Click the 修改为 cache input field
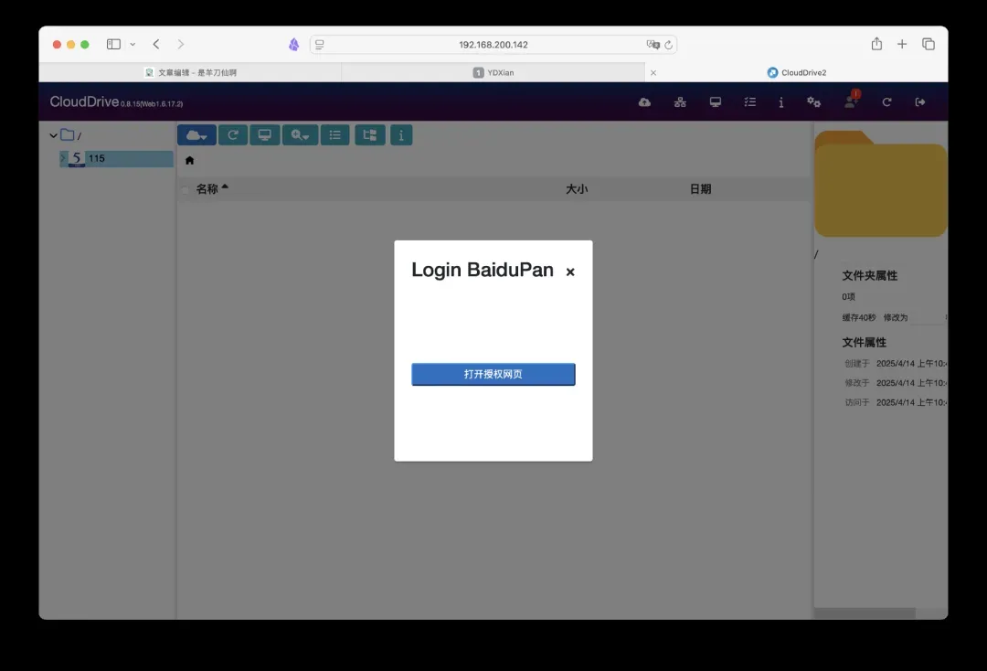Image resolution: width=987 pixels, height=671 pixels. [x=928, y=318]
